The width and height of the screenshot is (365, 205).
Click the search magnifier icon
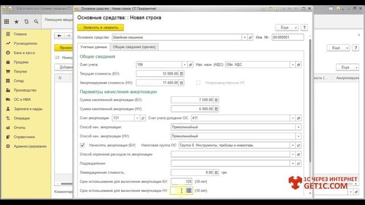pos(36,22)
